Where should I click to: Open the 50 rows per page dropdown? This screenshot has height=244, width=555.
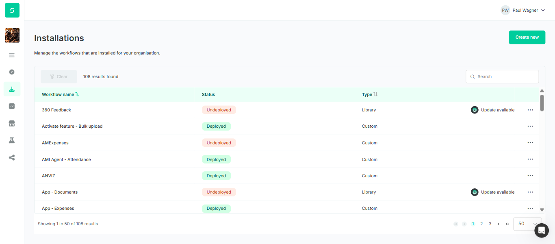pos(527,224)
